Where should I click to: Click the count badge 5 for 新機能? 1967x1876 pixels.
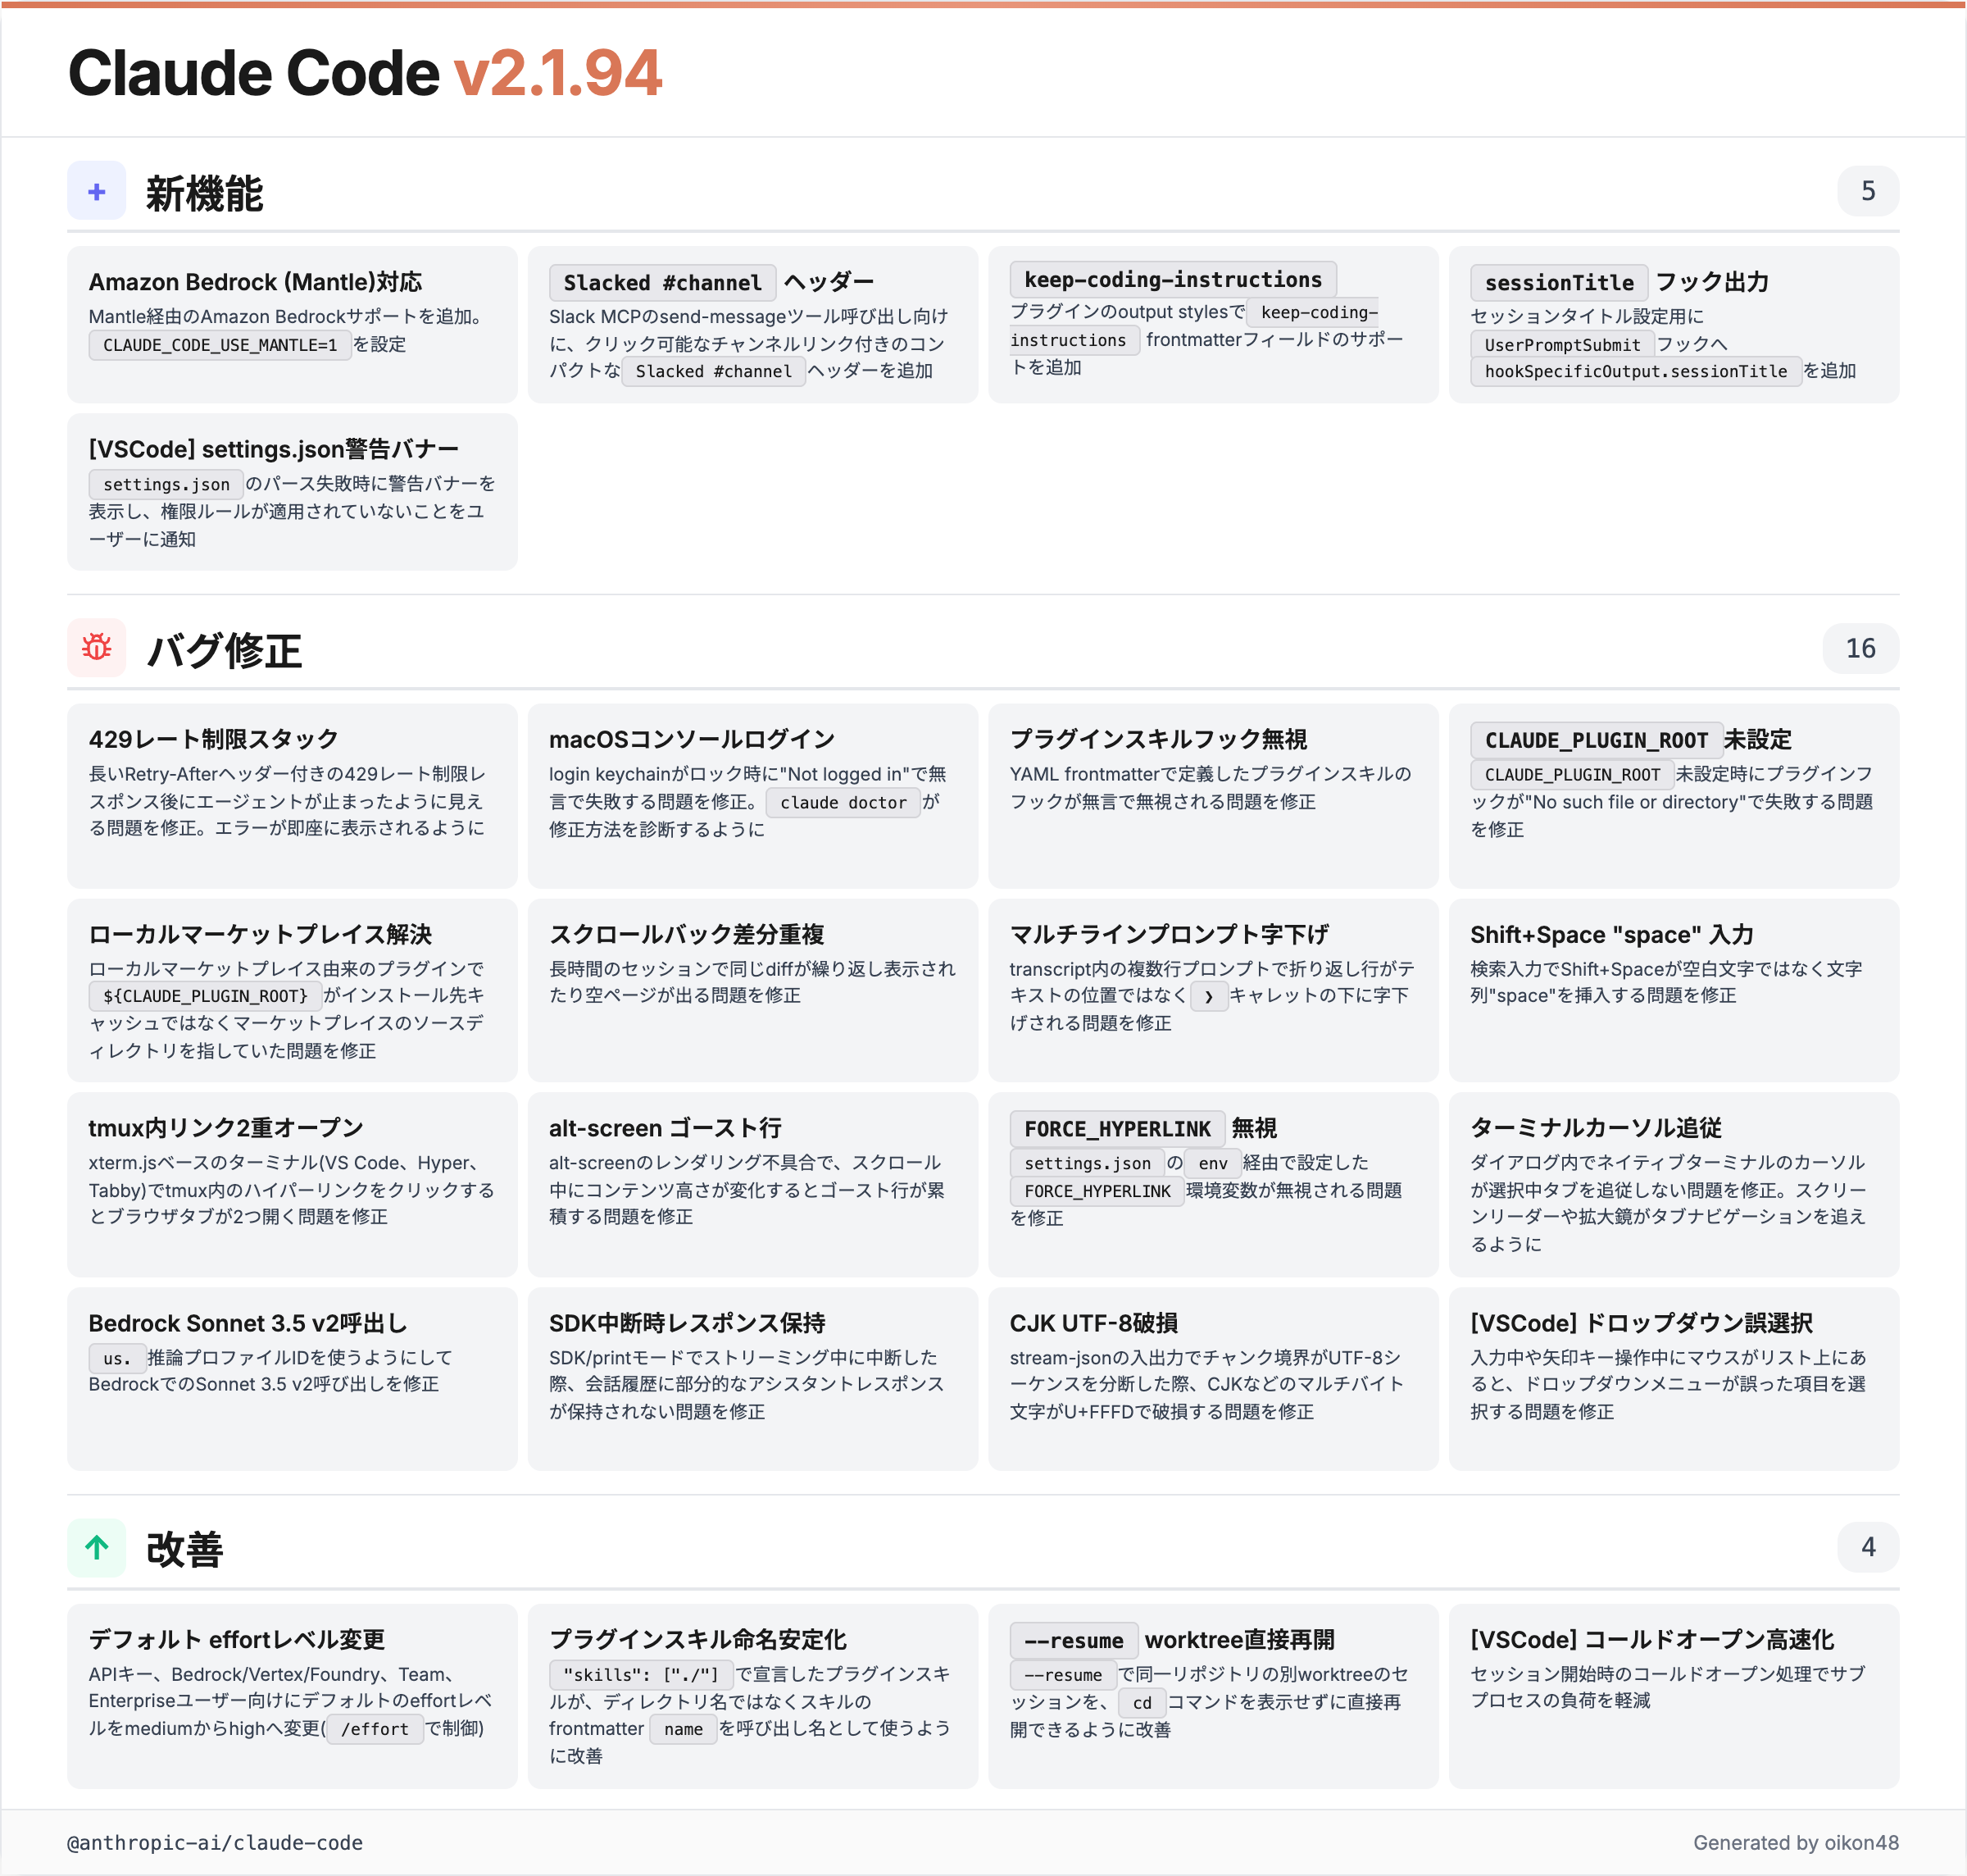pos(1867,191)
